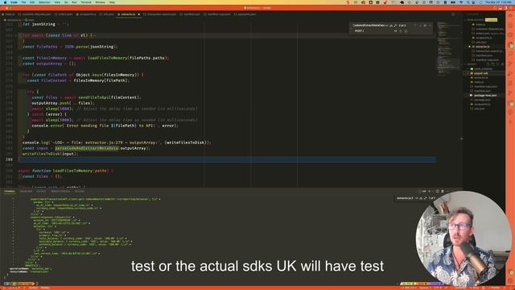
Task: Go to next match in find widget
Action: click(420, 25)
